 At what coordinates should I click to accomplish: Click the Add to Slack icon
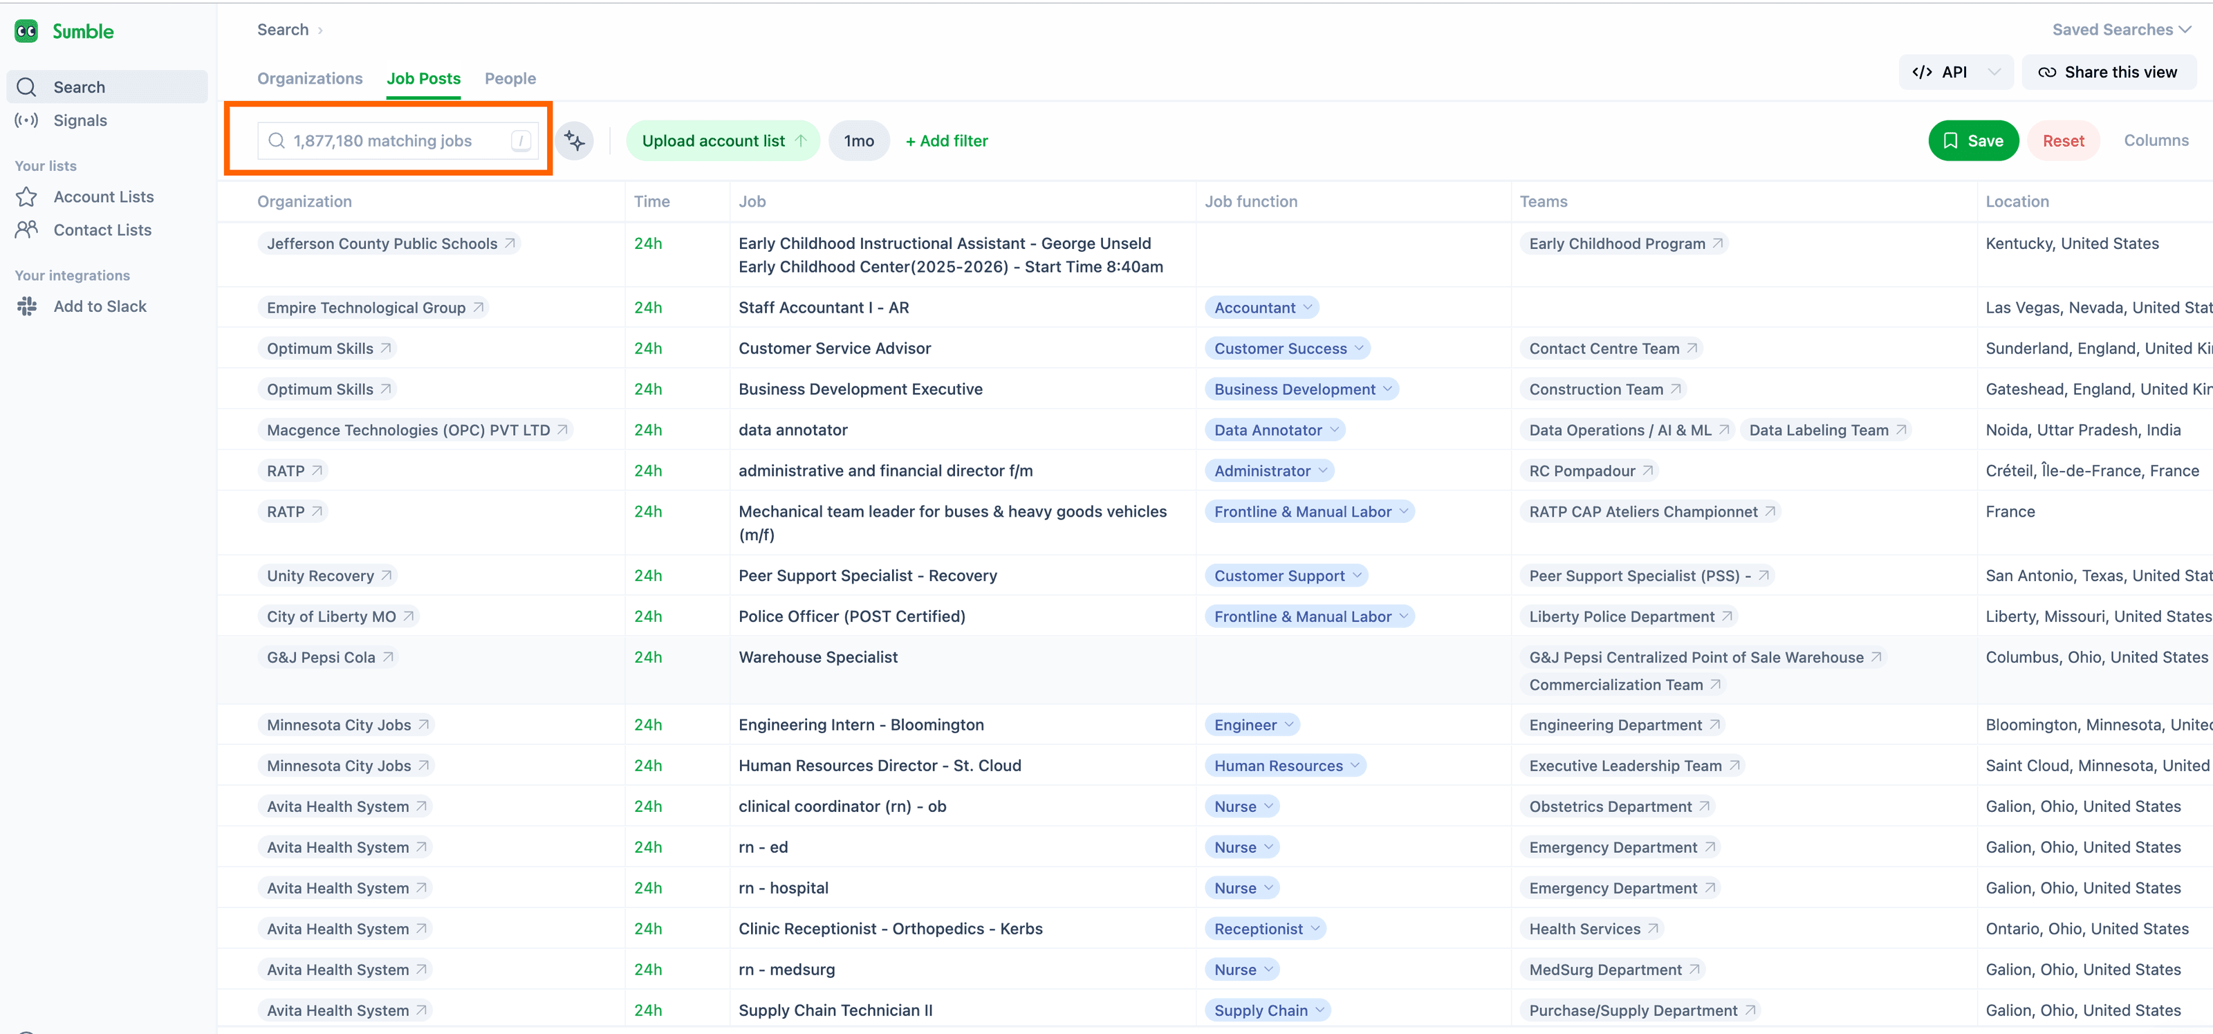pyautogui.click(x=27, y=306)
